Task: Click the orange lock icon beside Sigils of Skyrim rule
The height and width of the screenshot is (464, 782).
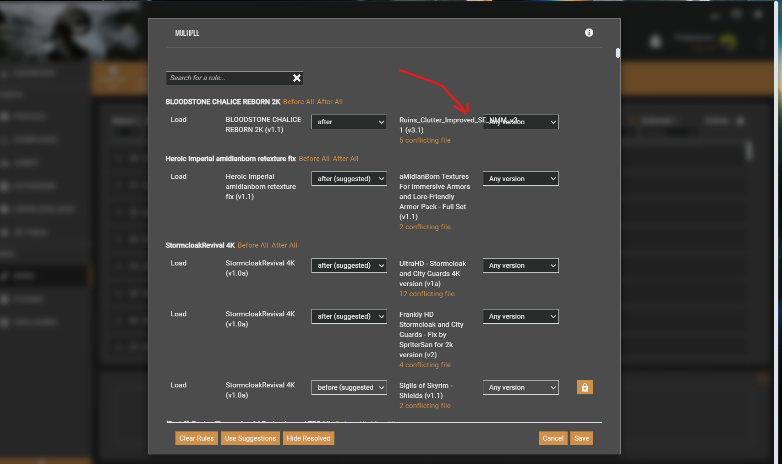Action: click(x=585, y=387)
